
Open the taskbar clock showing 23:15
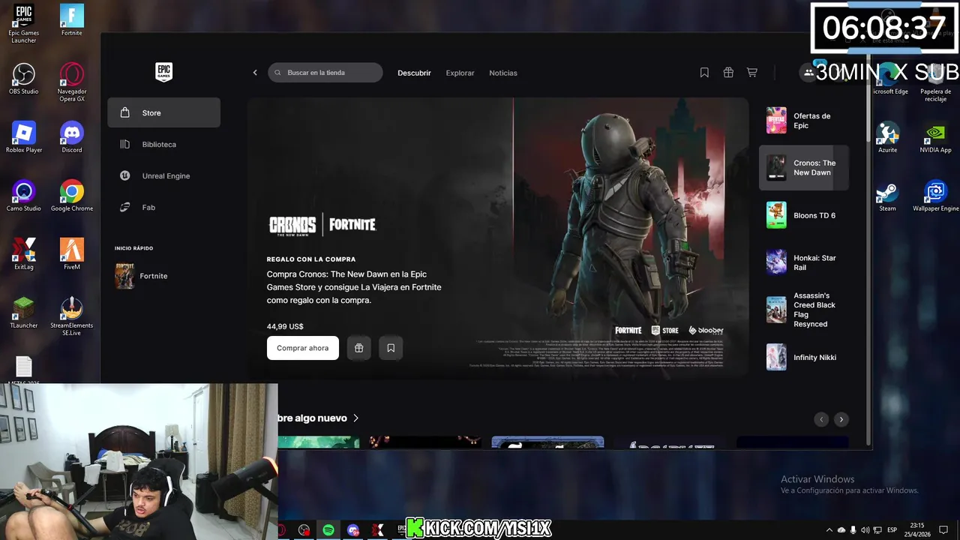[916, 530]
